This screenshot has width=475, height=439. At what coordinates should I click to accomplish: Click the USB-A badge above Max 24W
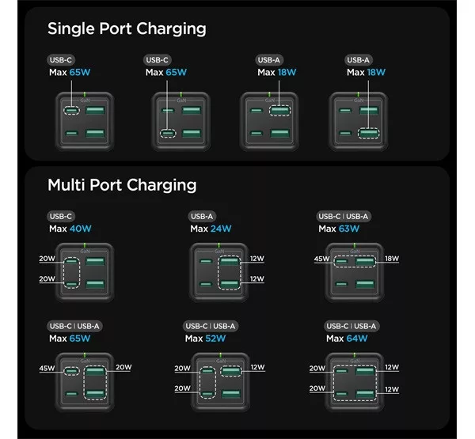pos(202,217)
